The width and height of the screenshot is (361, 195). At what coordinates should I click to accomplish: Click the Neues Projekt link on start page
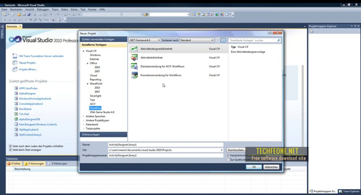coord(28,63)
